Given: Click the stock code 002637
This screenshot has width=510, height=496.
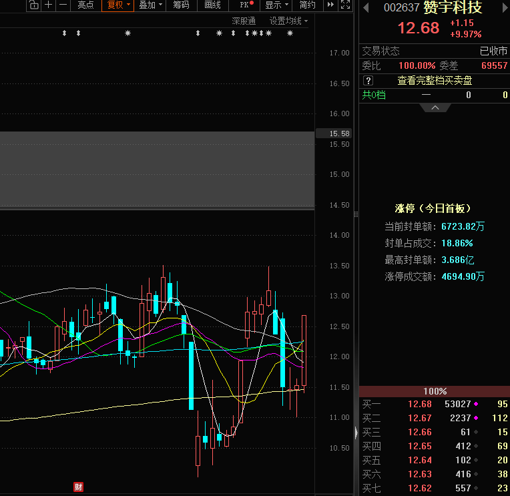Looking at the screenshot, I should (402, 7).
